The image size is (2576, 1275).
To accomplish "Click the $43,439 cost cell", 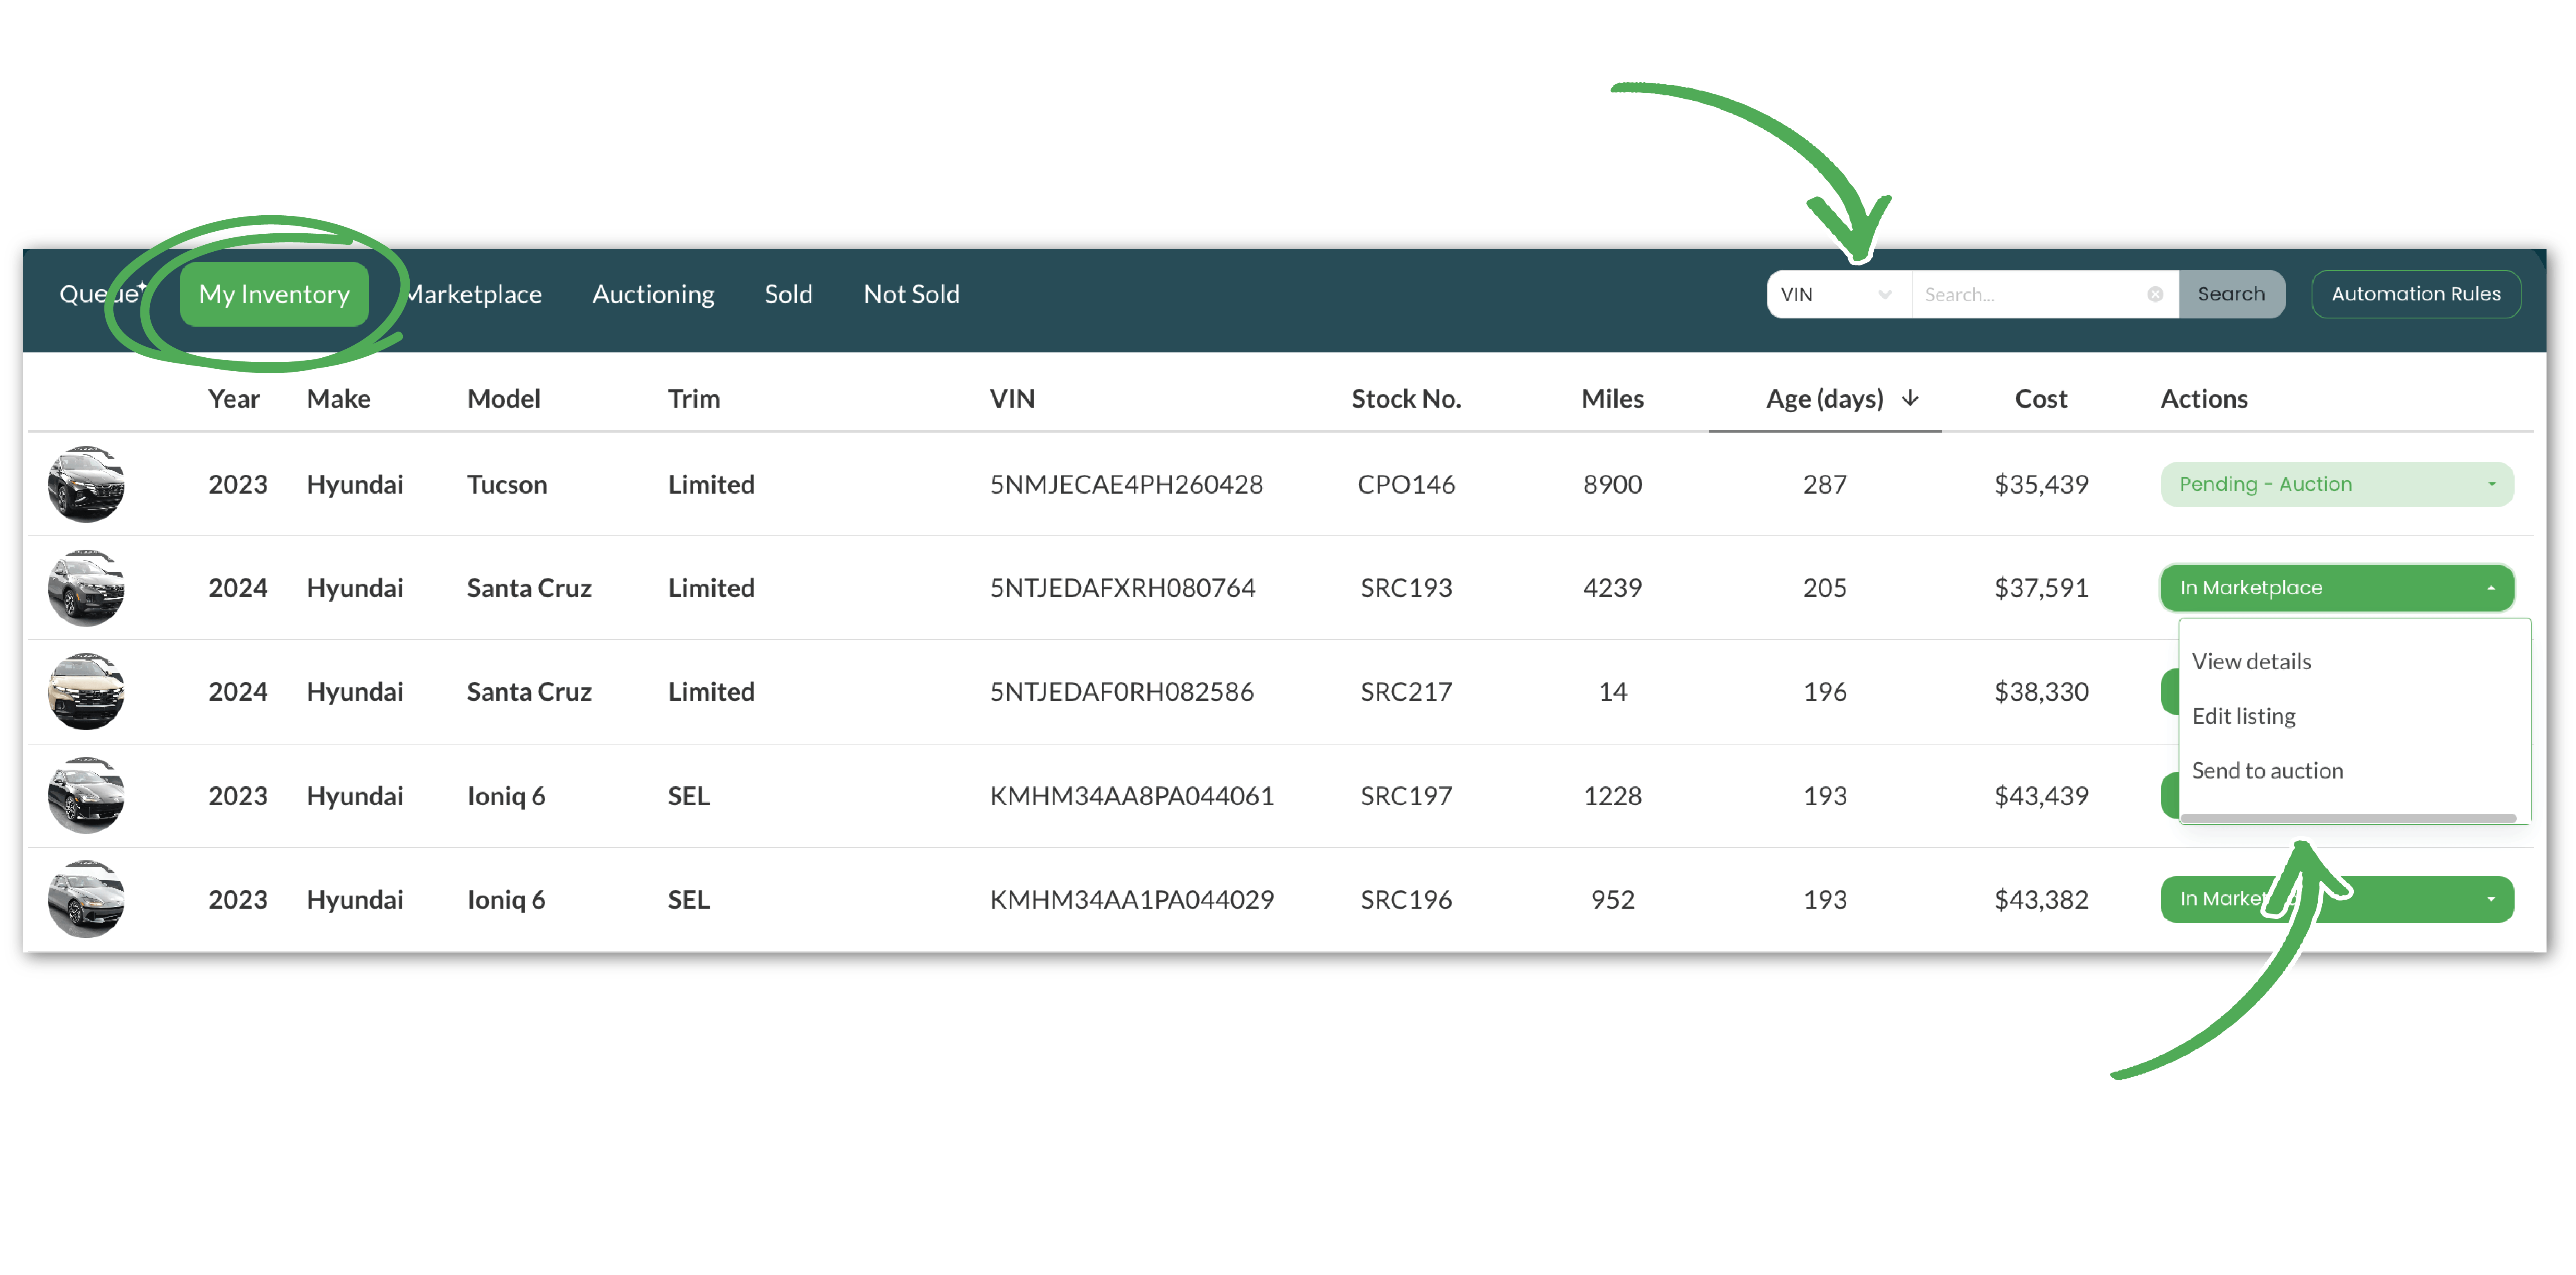I will point(2041,796).
